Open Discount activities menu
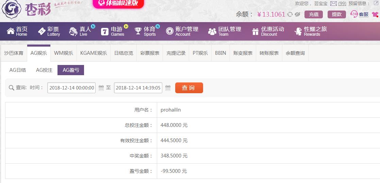The width and height of the screenshot is (380, 183). click(268, 31)
